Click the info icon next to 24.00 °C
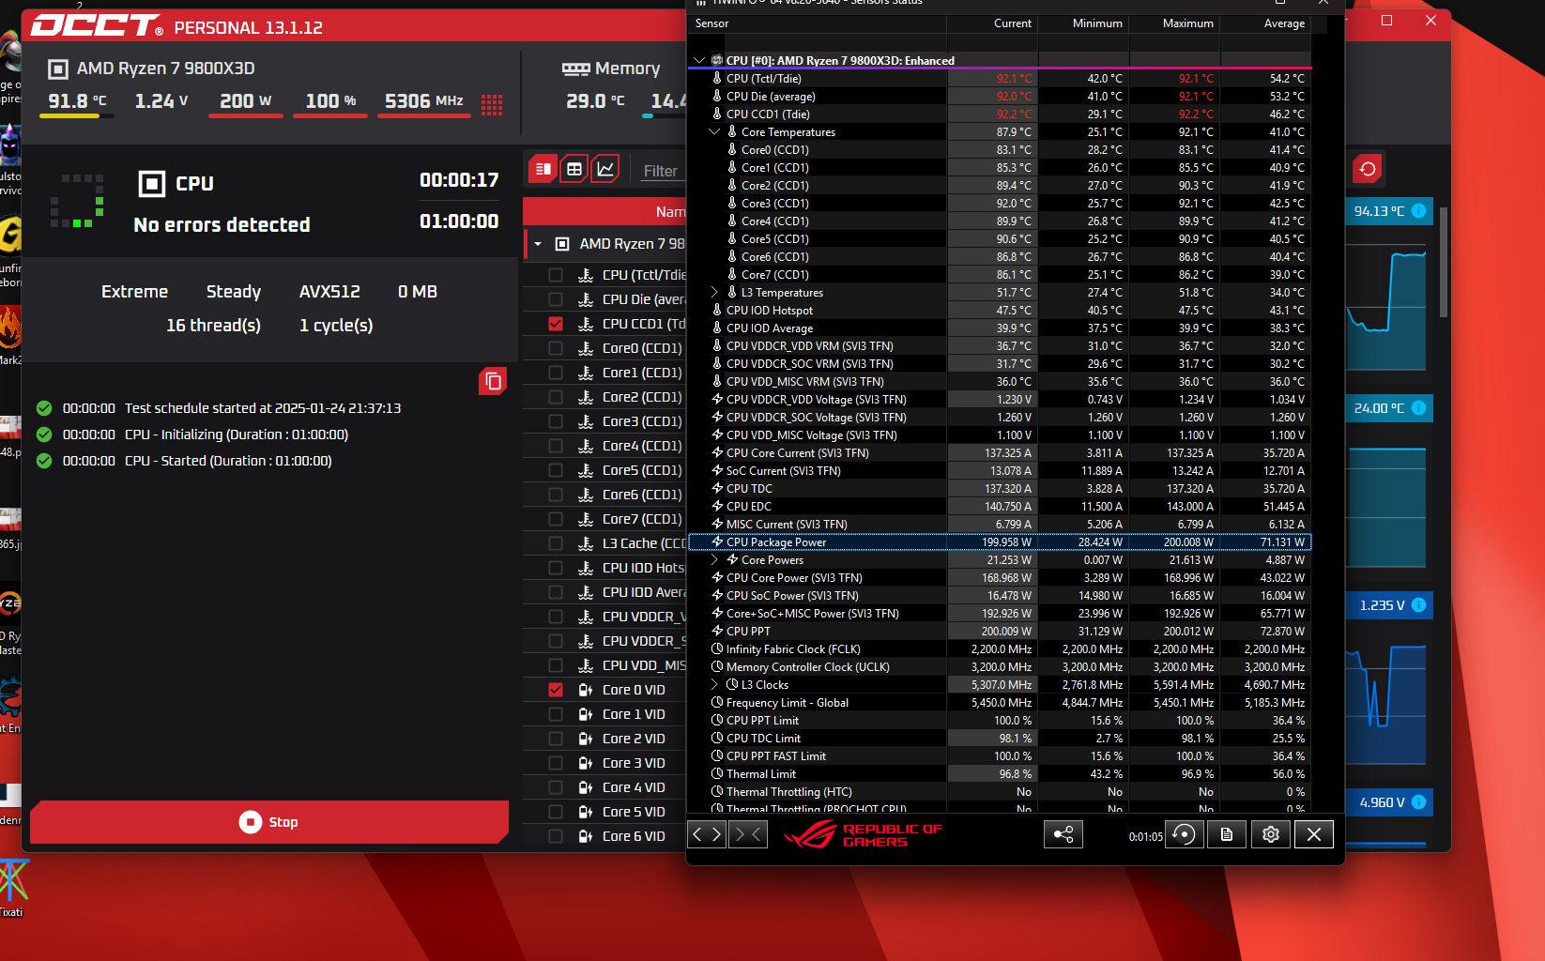This screenshot has height=961, width=1545. (1419, 408)
